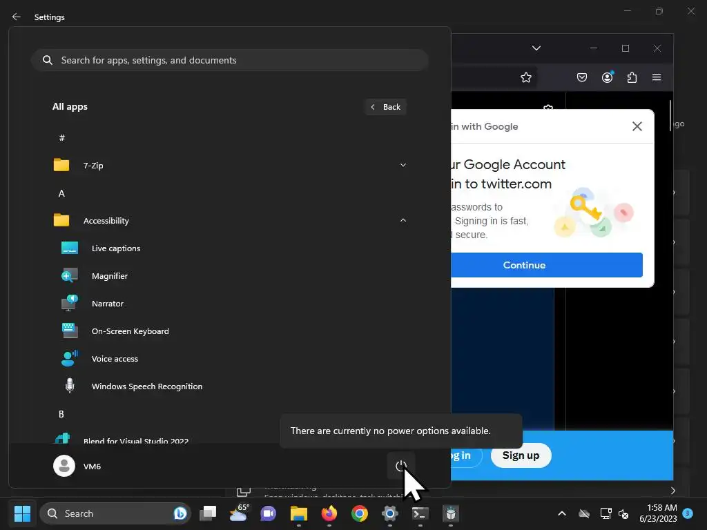The width and height of the screenshot is (707, 530).
Task: Click the Back button in All apps
Action: point(385,107)
